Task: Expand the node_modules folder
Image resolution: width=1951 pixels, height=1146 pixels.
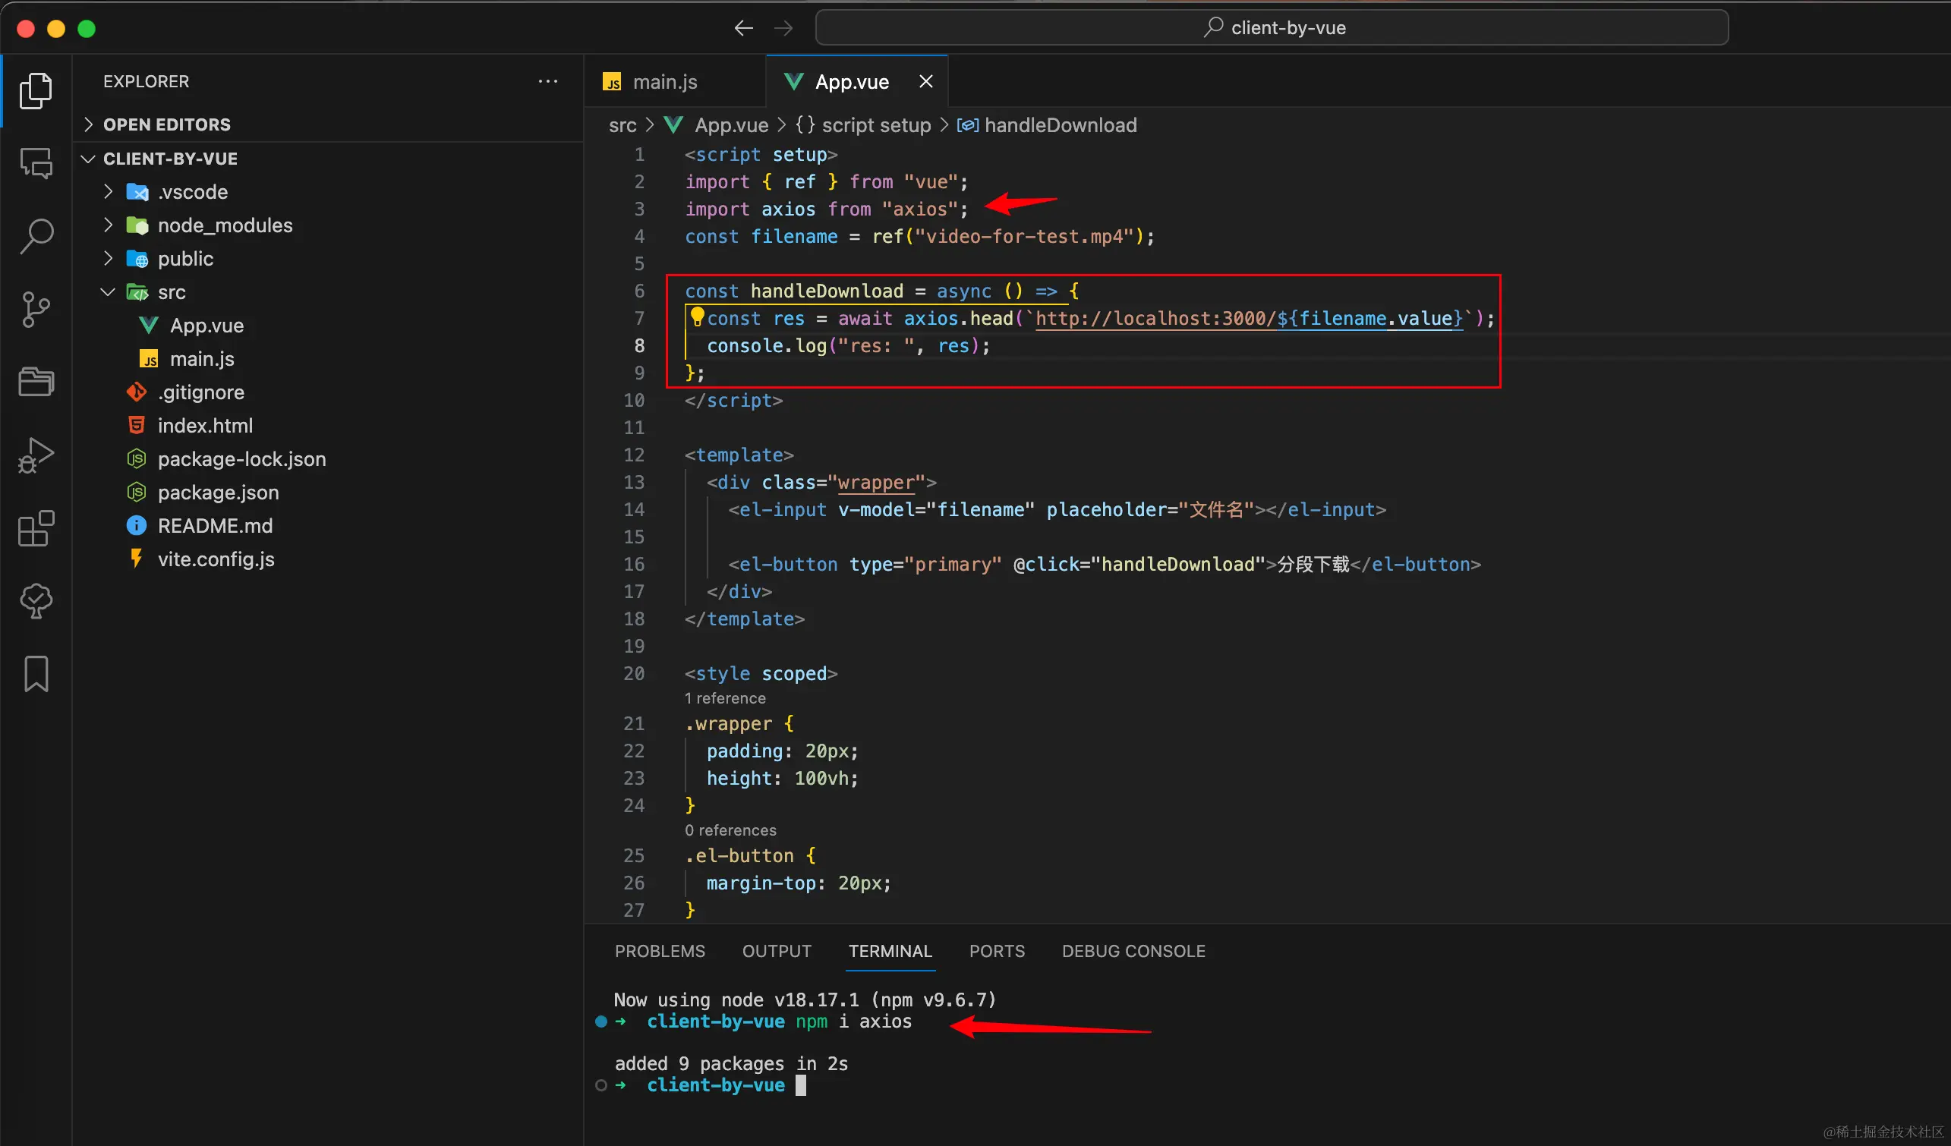Action: tap(109, 225)
